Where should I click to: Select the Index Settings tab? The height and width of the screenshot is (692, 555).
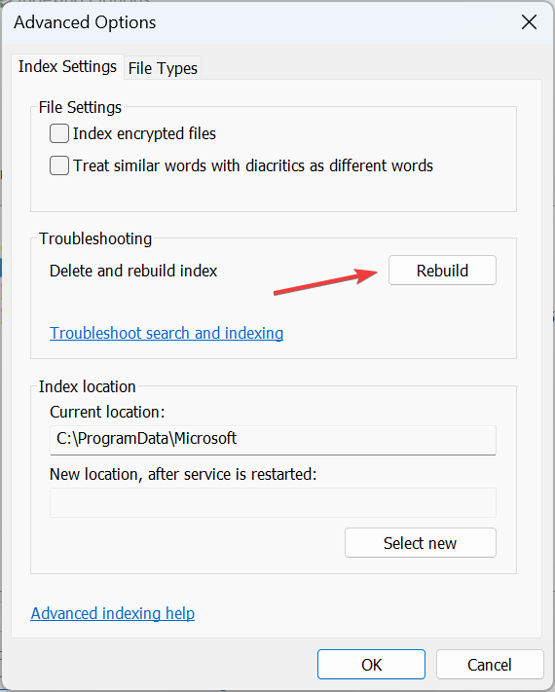tap(67, 66)
